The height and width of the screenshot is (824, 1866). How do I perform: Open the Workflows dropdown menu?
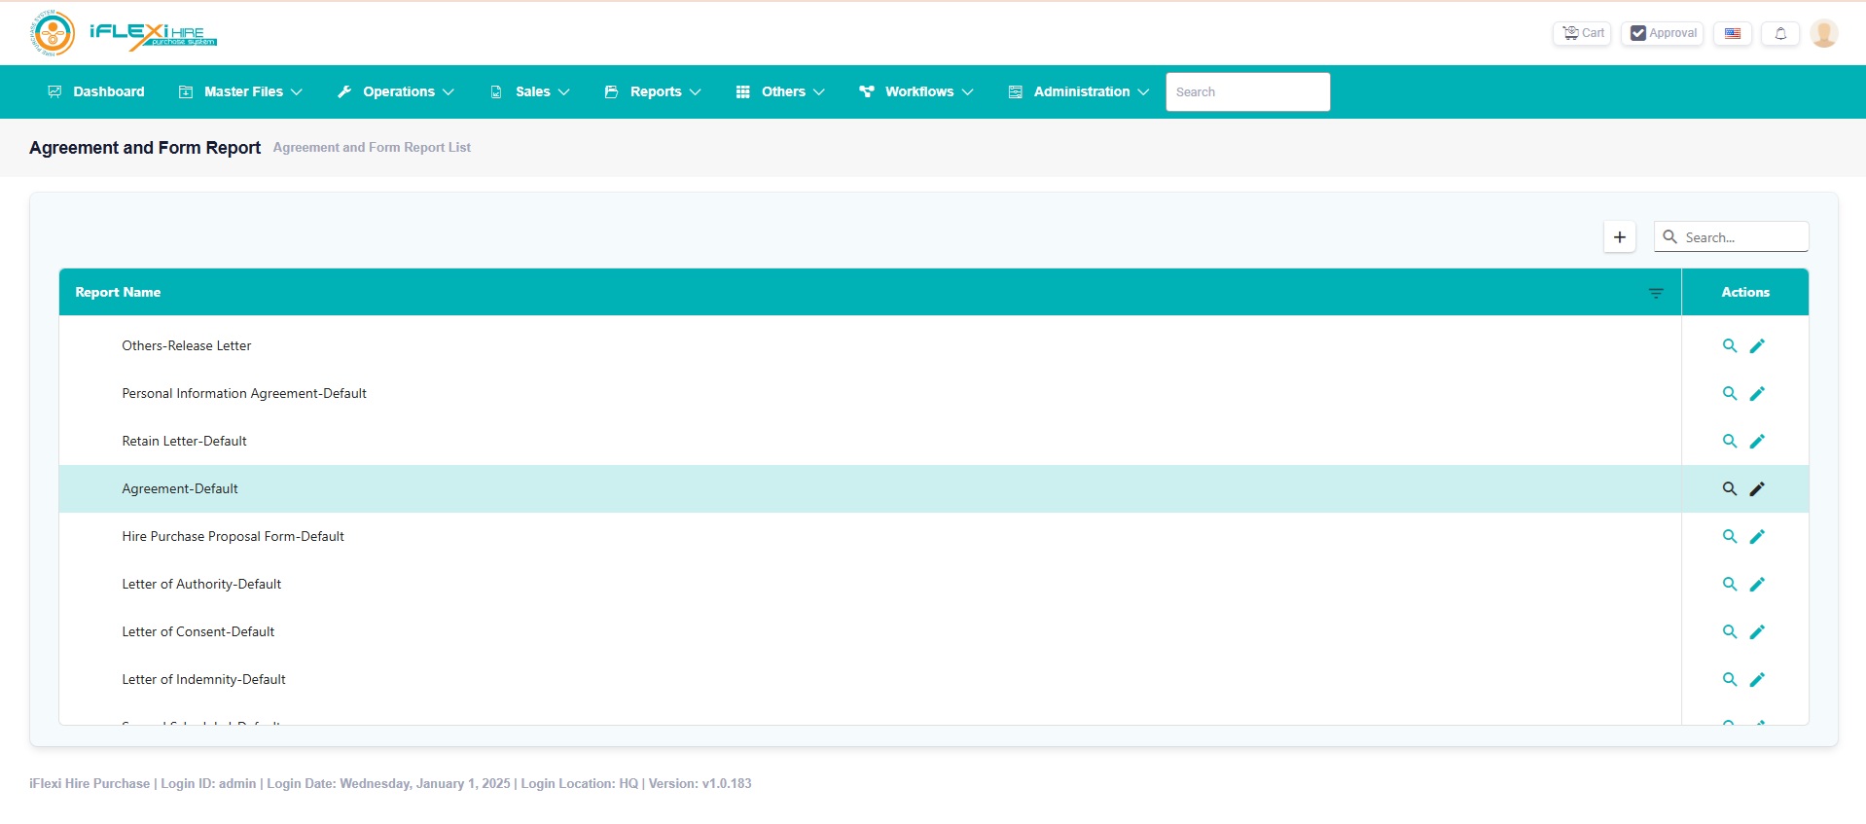click(x=916, y=92)
